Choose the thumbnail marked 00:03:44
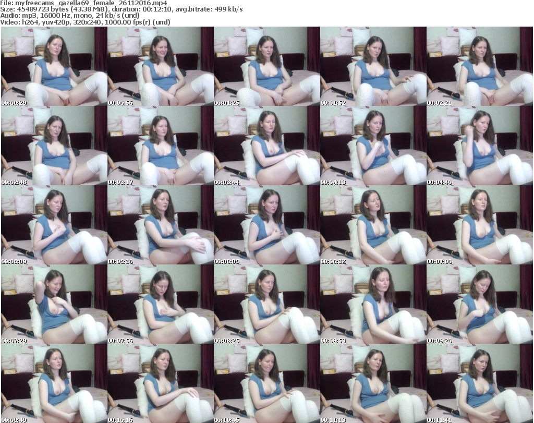The width and height of the screenshot is (534, 423). click(266, 146)
